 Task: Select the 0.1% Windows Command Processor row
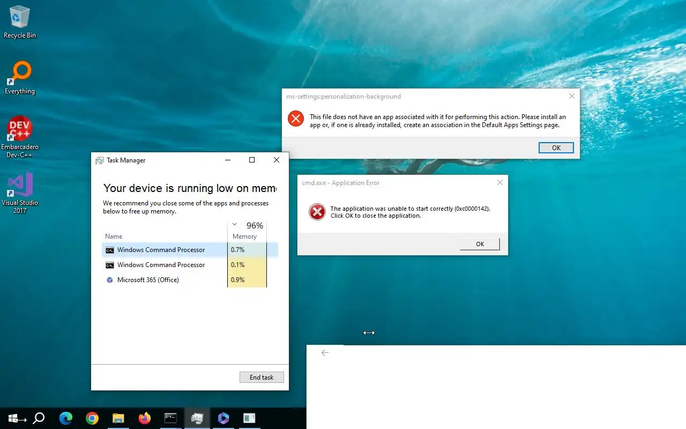(x=190, y=265)
